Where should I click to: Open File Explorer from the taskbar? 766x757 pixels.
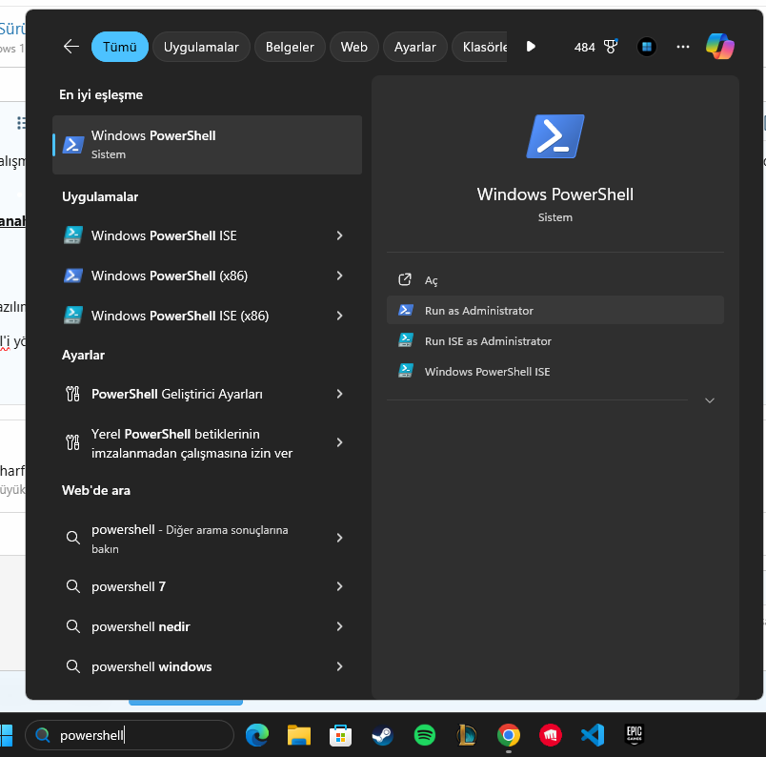[299, 735]
